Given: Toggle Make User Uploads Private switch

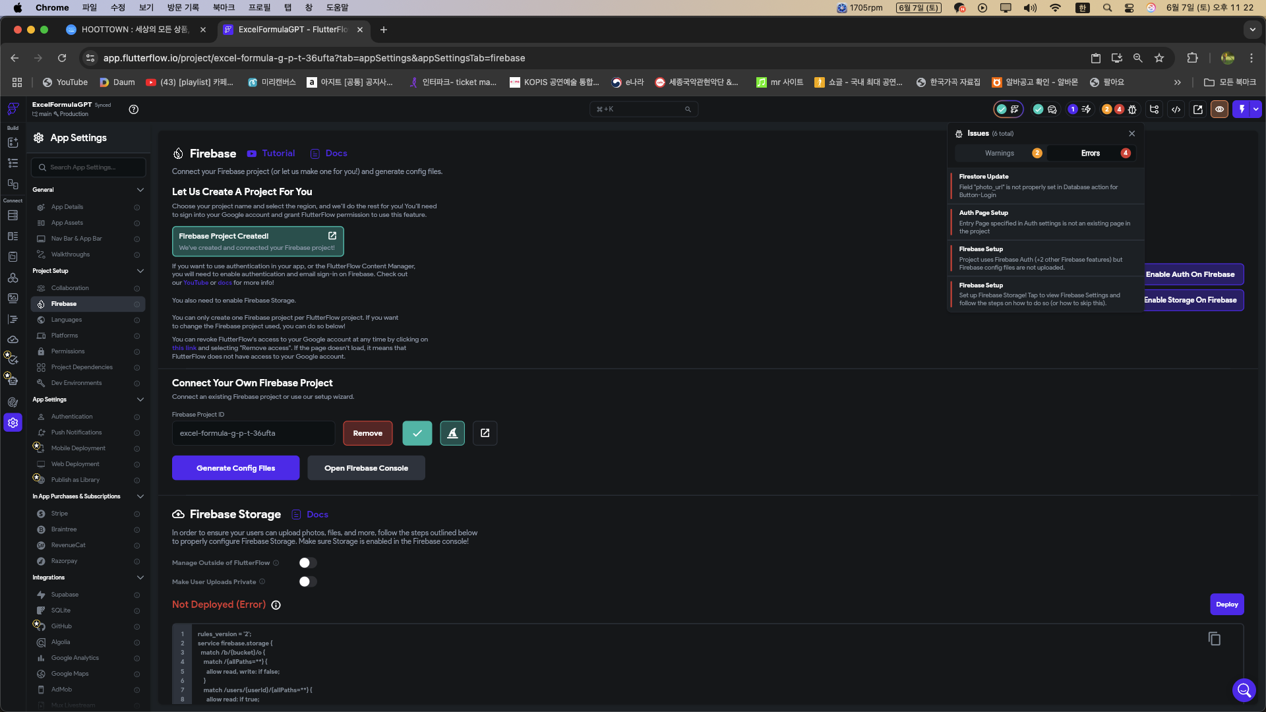Looking at the screenshot, I should pos(307,582).
